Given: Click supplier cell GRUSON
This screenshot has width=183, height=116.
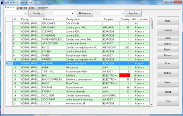Looking at the screenshot, I should tap(111, 28).
